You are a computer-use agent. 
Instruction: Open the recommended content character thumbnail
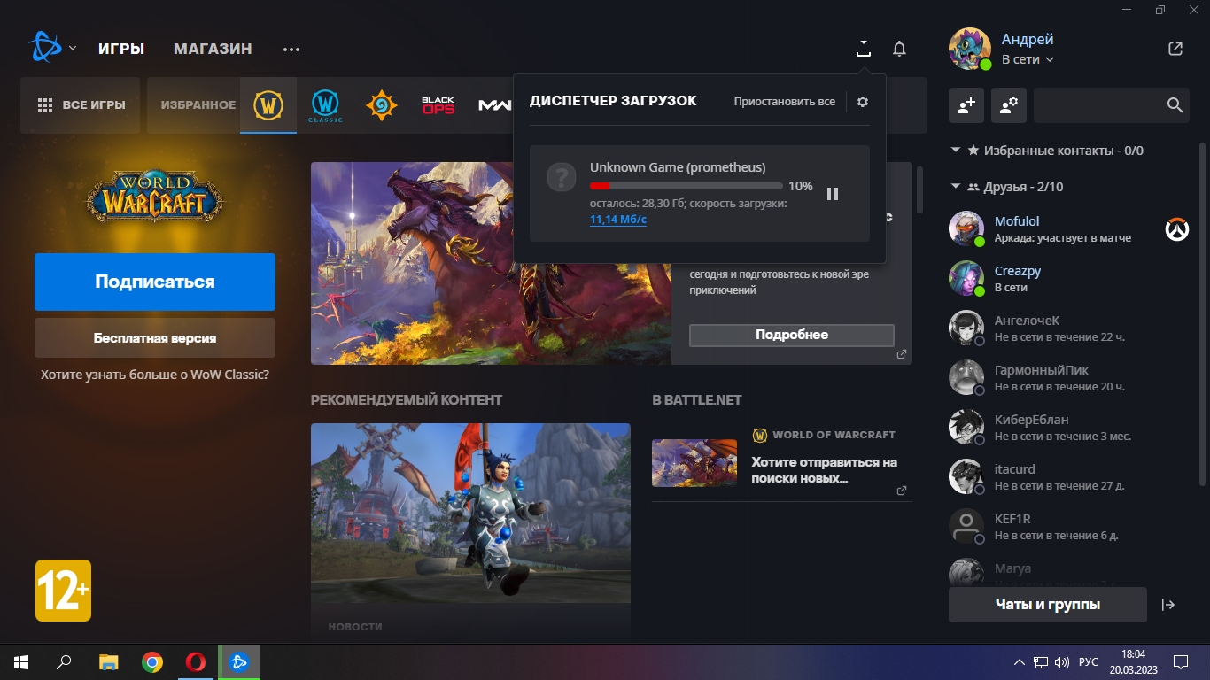coord(470,514)
